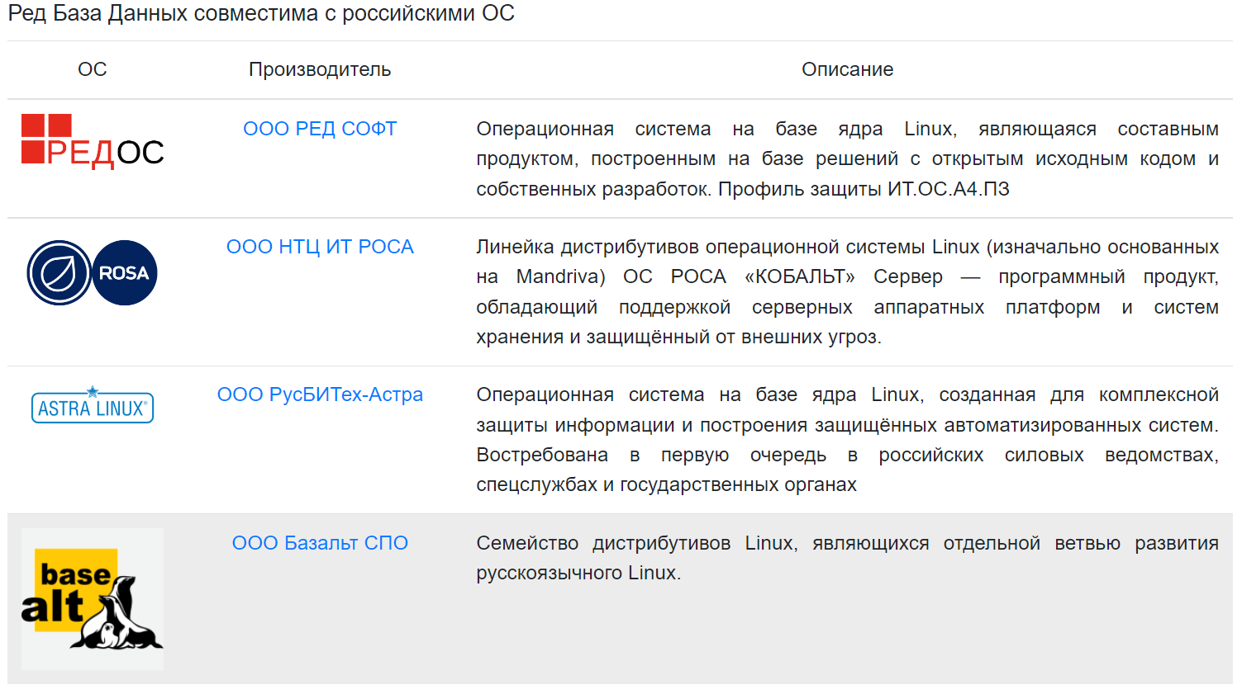Select the РОСА «КОБАЛЬТ» description text

(x=847, y=291)
